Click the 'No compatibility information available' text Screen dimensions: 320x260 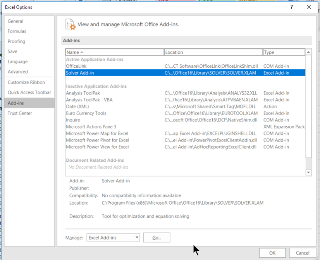(141, 196)
